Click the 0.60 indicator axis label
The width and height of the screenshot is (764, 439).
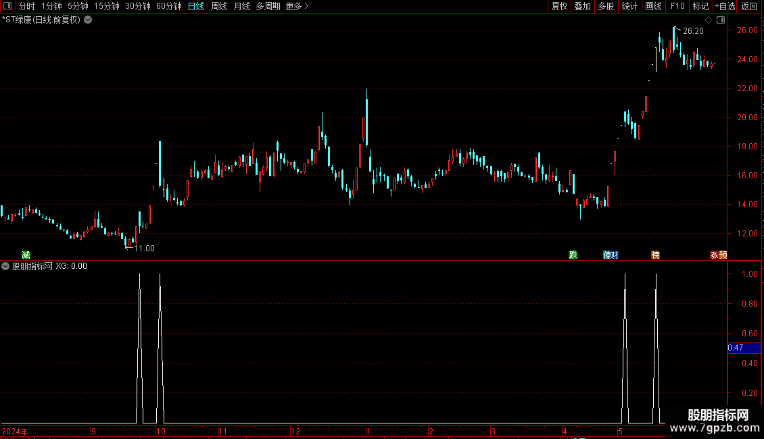coord(749,334)
